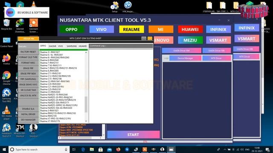This screenshot has width=273, height=153.
Task: Click the Device Manager button in Nusantara
Action: click(185, 58)
